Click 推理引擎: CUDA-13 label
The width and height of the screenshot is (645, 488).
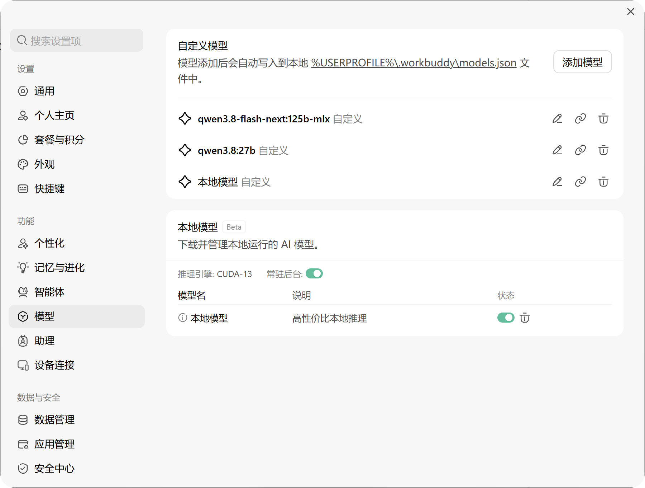[x=215, y=274]
